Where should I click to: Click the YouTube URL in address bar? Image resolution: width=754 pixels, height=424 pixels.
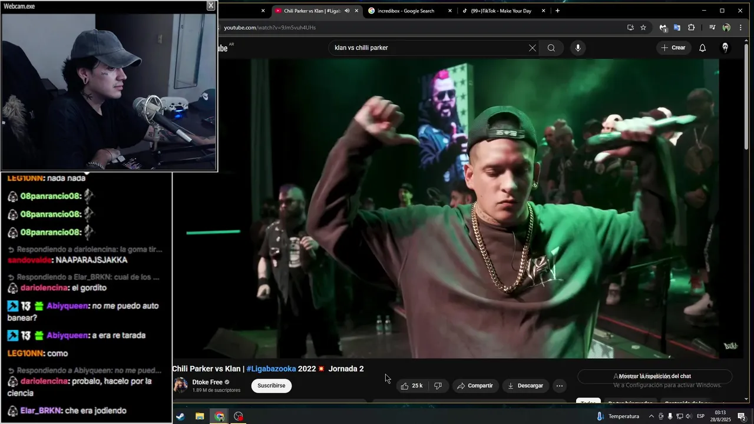(x=270, y=28)
